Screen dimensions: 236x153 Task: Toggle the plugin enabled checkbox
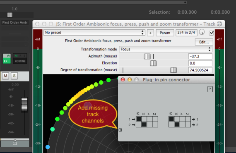[211, 33]
